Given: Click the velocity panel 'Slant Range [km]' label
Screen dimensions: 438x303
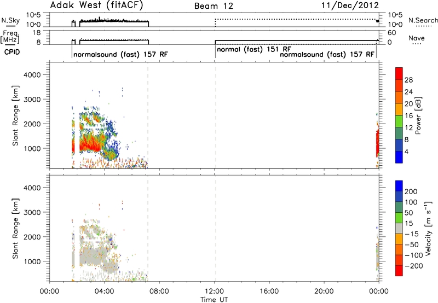Looking at the screenshot, I should pos(15,229).
